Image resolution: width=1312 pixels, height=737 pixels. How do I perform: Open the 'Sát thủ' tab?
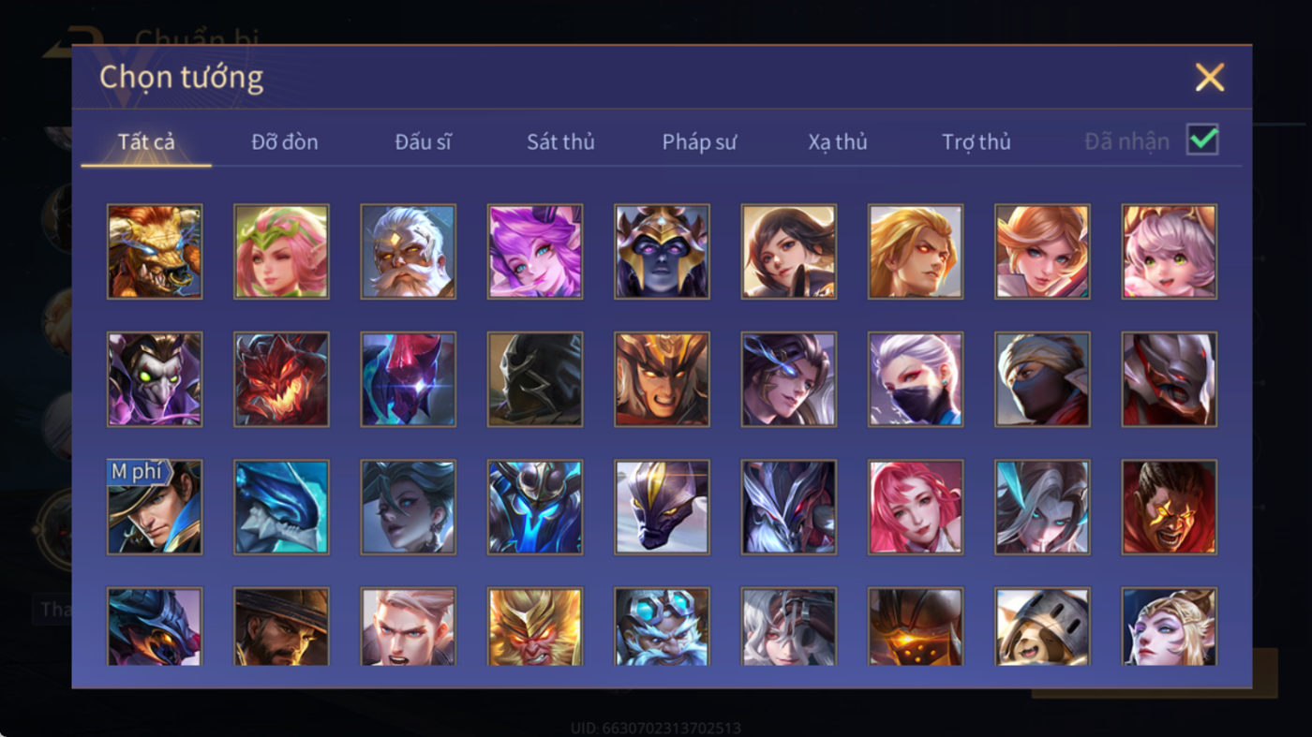pyautogui.click(x=560, y=142)
